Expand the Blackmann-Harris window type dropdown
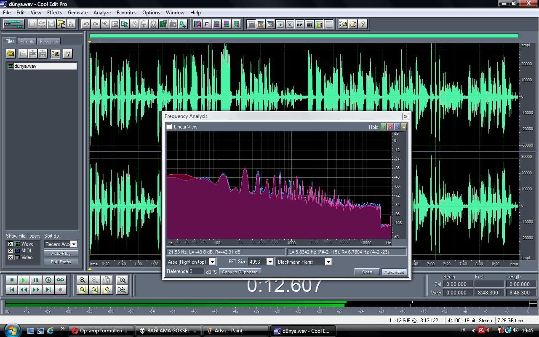 tap(328, 262)
